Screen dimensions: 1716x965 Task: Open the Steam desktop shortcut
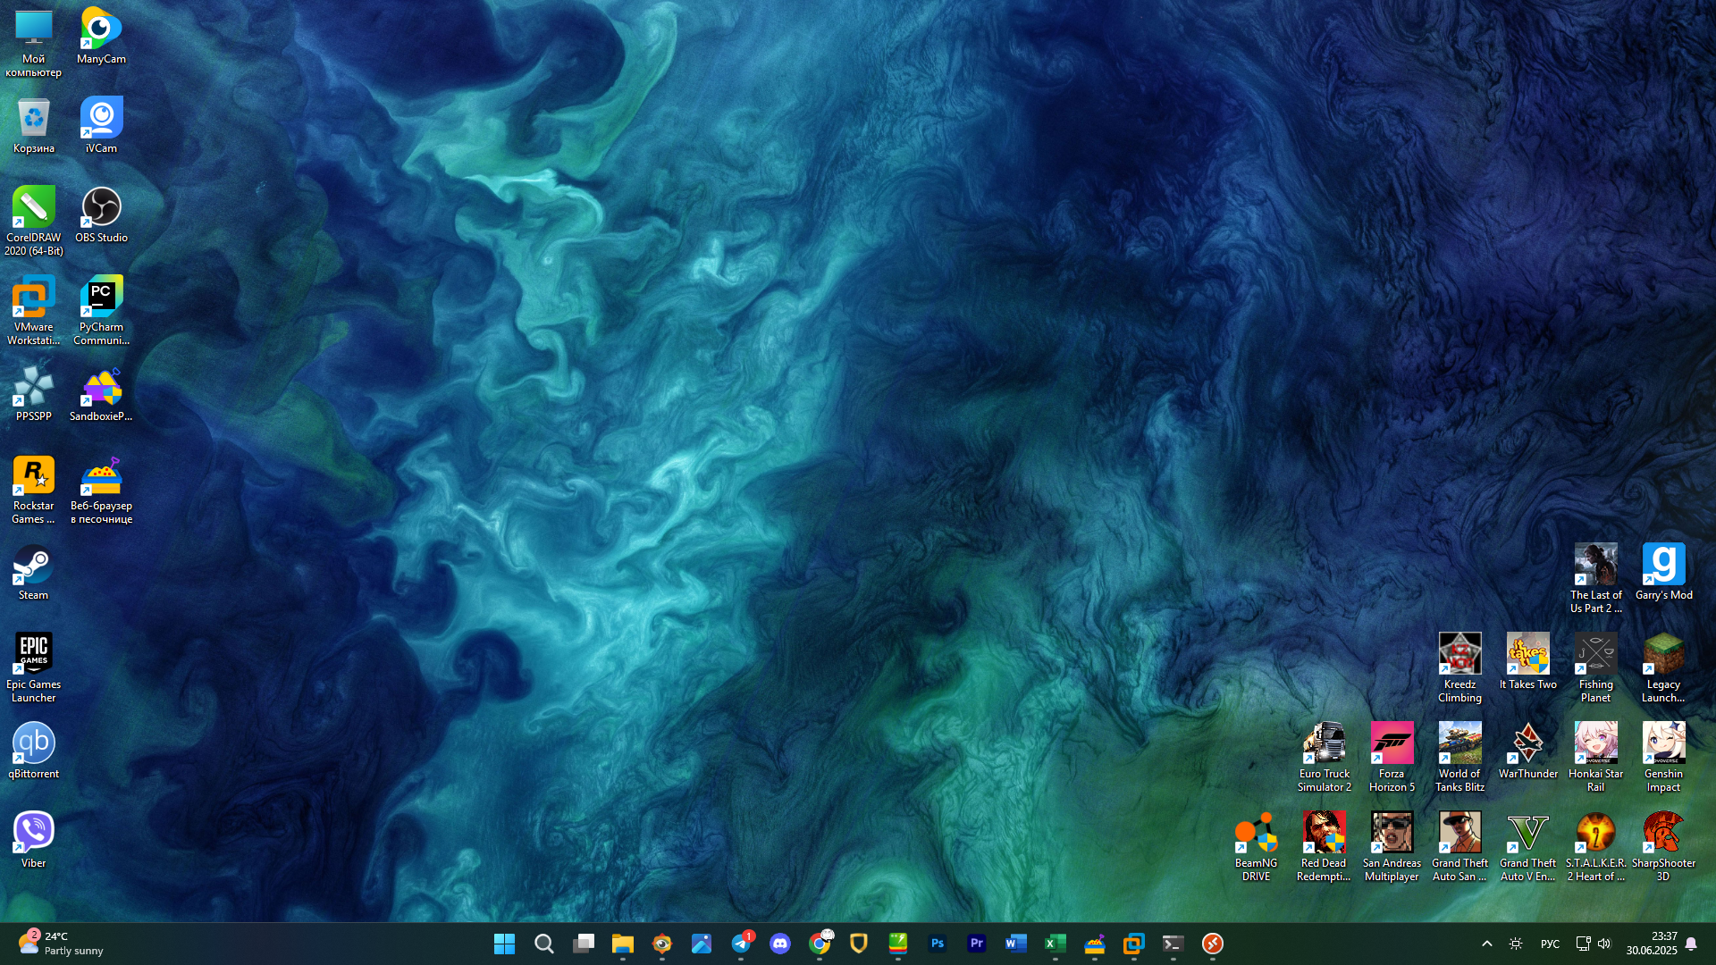click(33, 572)
